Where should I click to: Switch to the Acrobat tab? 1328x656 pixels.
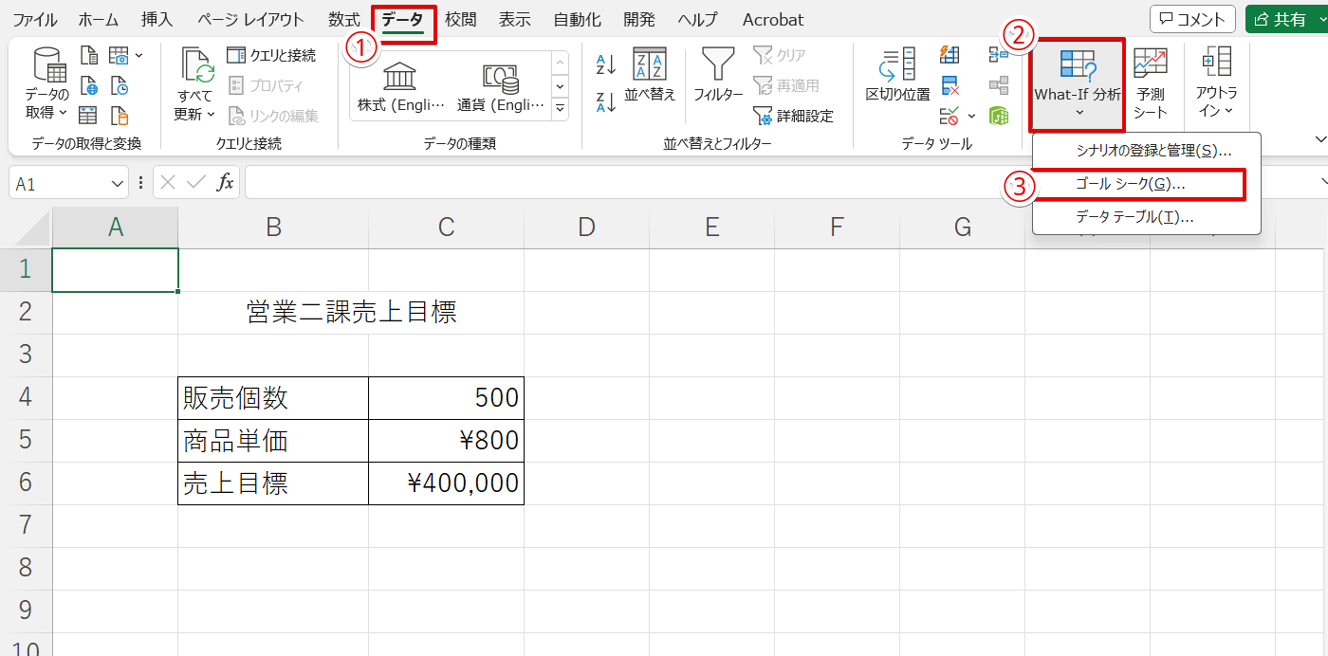(773, 19)
